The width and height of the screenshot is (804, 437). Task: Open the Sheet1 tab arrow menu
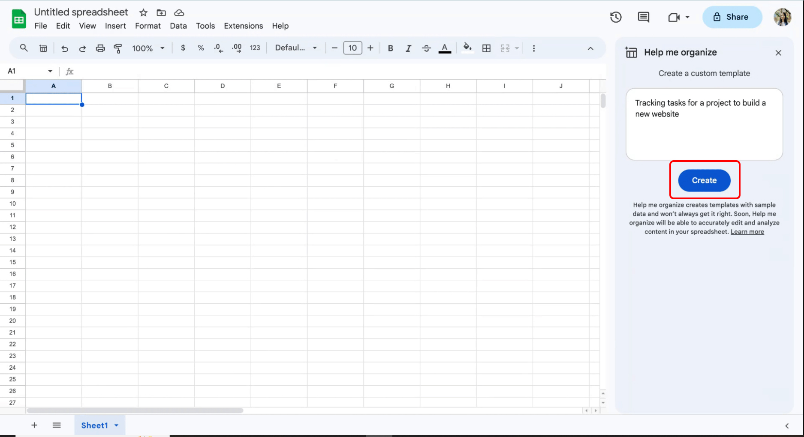116,425
